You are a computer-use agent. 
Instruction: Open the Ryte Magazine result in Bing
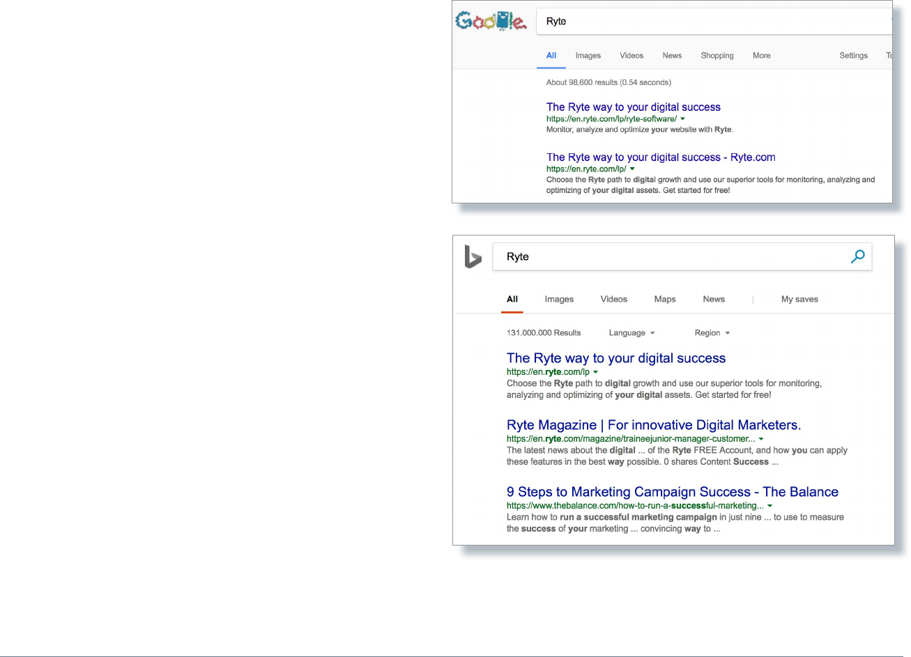[x=654, y=425]
